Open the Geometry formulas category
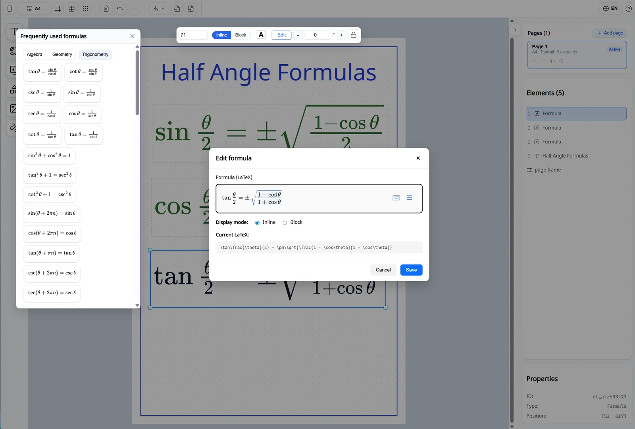 click(62, 54)
